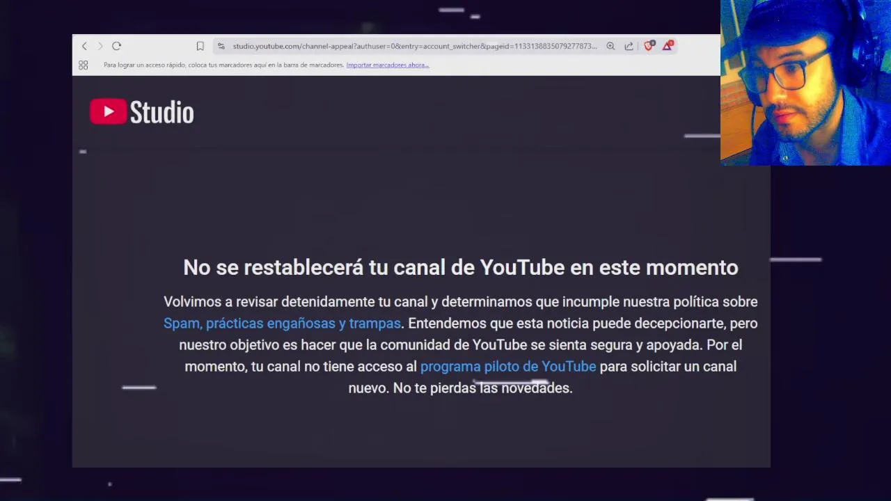Reload the page with the refresh icon

pos(116,46)
